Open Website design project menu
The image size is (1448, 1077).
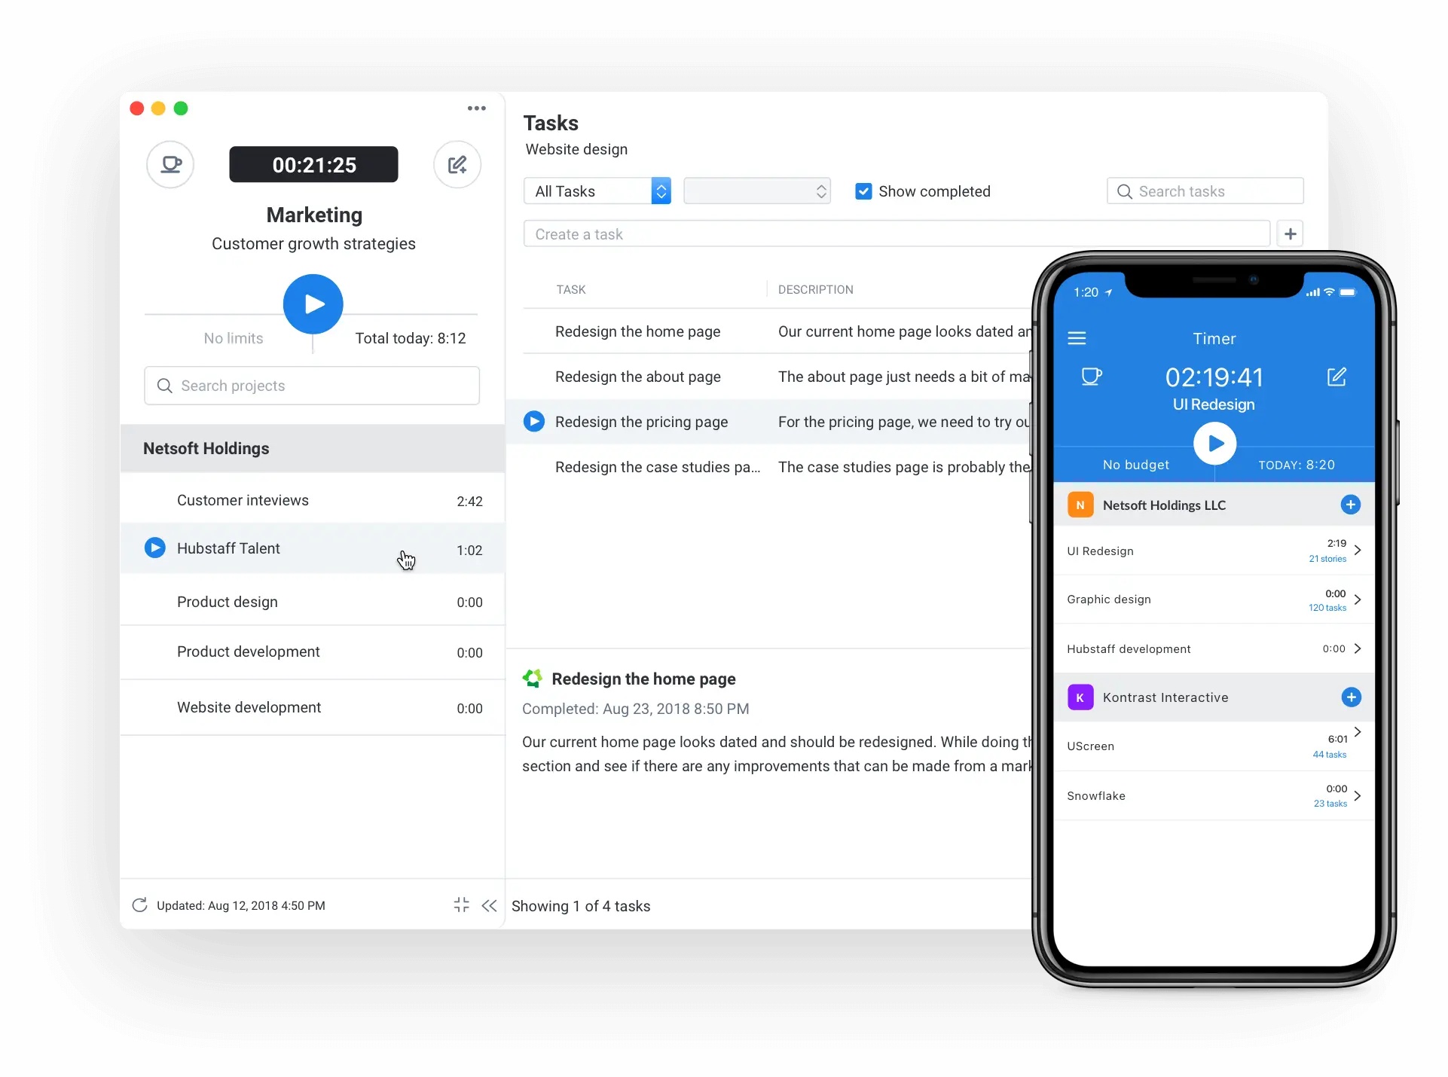point(576,148)
